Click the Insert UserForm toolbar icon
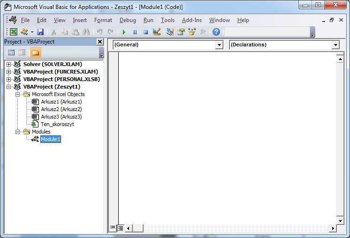The height and width of the screenshot is (238, 350). (x=24, y=32)
